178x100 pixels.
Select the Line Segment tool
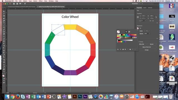4,25
